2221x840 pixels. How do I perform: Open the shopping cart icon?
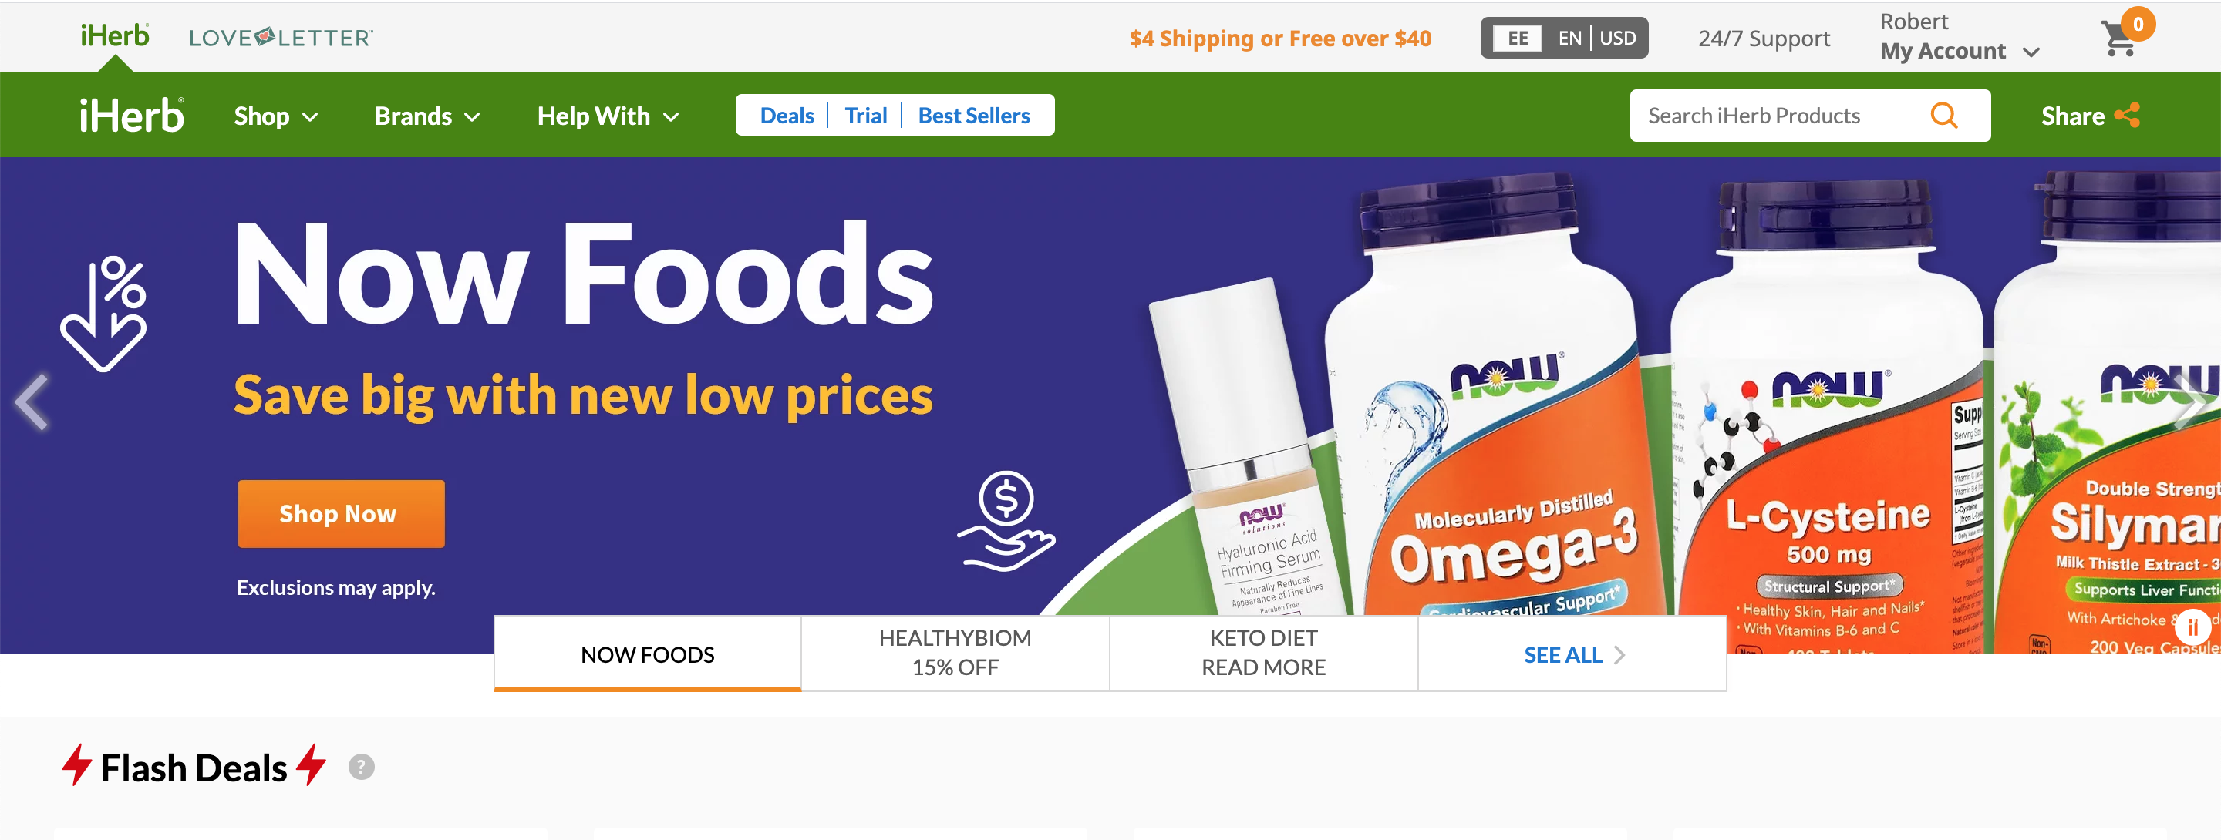(x=2122, y=37)
